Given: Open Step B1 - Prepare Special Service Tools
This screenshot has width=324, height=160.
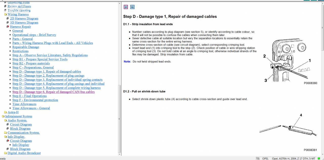Looking at the screenshot, I should (40, 59).
